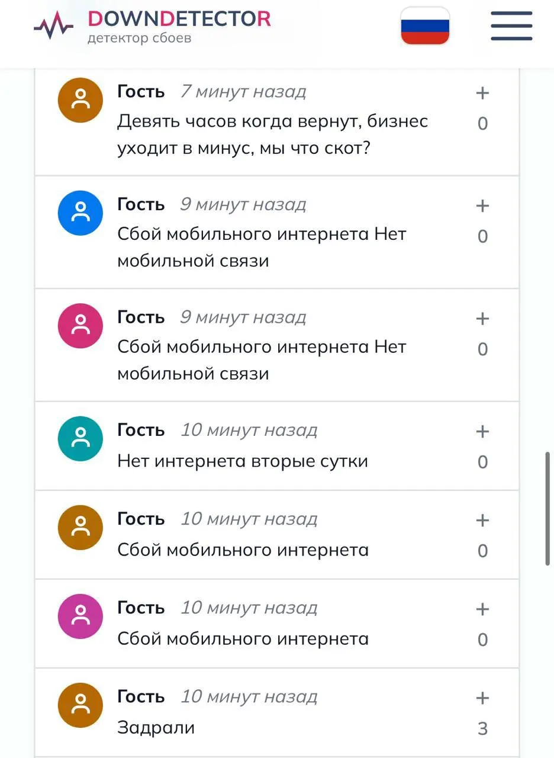
Task: Select the Russian flag country icon
Action: pyautogui.click(x=425, y=25)
